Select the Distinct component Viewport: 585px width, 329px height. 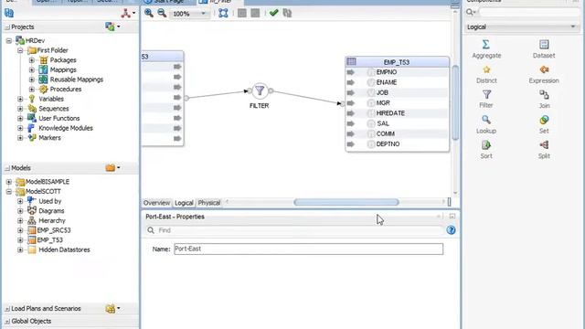click(x=486, y=74)
